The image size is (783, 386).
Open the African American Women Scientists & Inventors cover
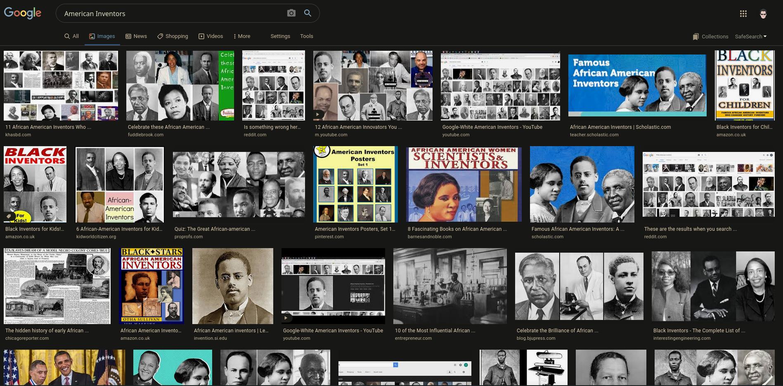[x=464, y=185]
